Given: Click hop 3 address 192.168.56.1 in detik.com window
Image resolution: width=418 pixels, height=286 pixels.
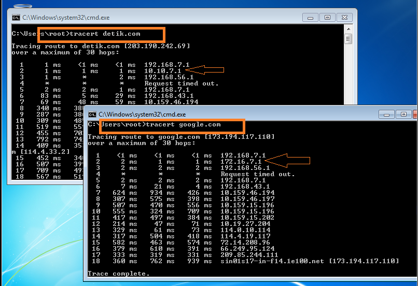Looking at the screenshot, I should pos(169,77).
